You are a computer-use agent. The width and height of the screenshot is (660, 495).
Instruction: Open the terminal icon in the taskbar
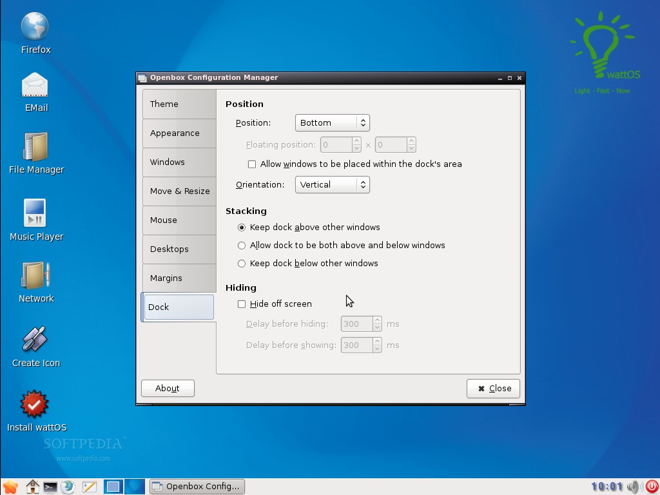point(50,487)
